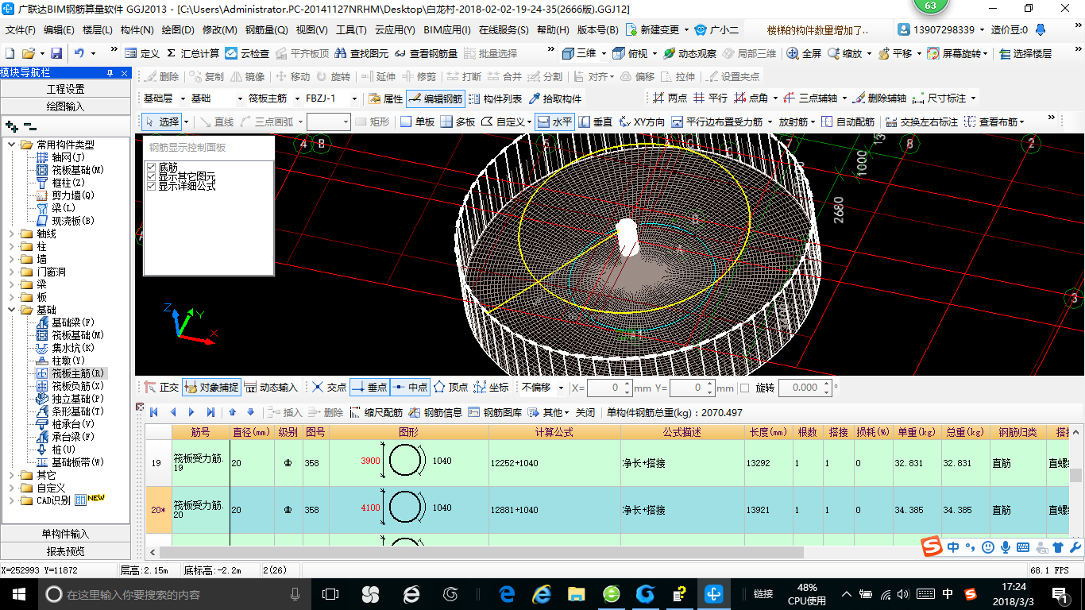Open 构件列表 component list
Image resolution: width=1085 pixels, height=610 pixels.
click(x=496, y=98)
